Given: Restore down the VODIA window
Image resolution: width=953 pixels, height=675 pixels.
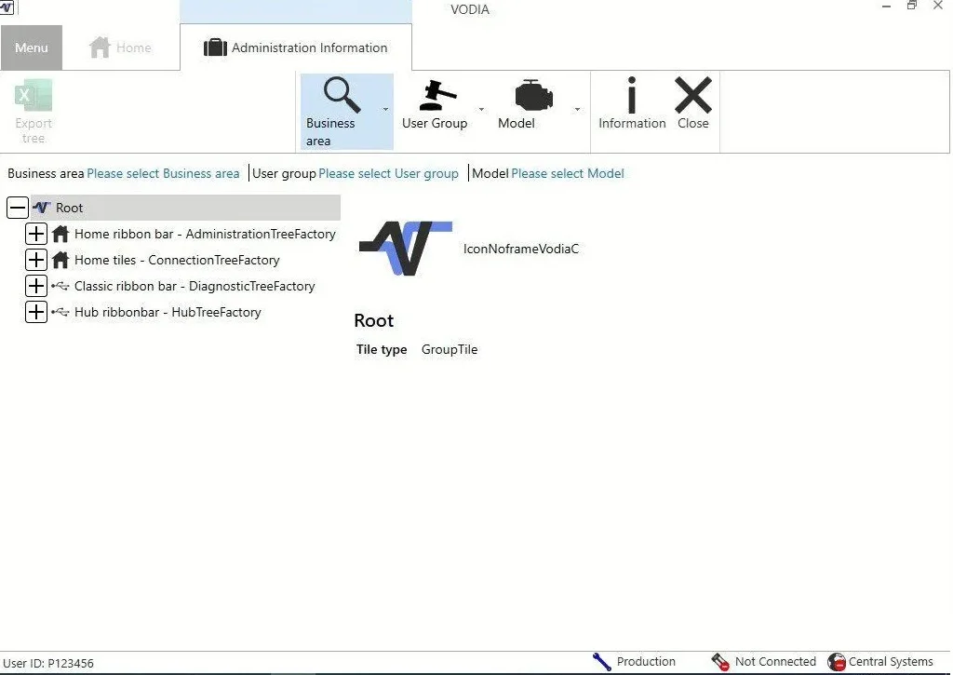Looking at the screenshot, I should tap(912, 6).
